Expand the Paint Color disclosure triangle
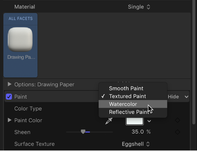Viewport: 197px width, 151px height. tap(10, 120)
